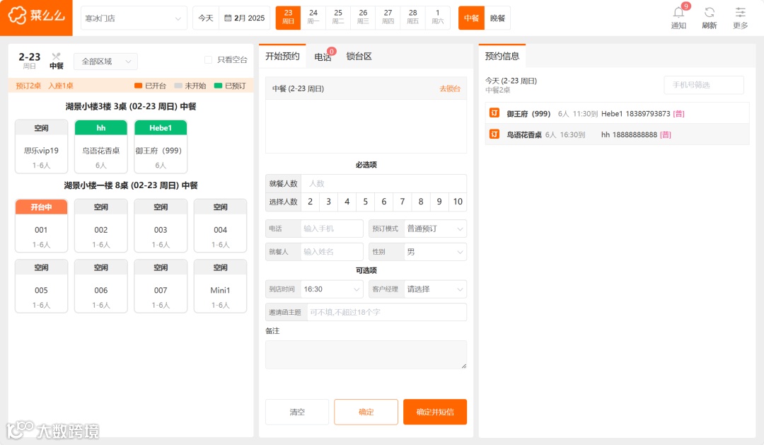Viewport: 764px width, 445px height.
Task: Open the 到店时间 dropdown showing 16:30
Action: click(331, 289)
